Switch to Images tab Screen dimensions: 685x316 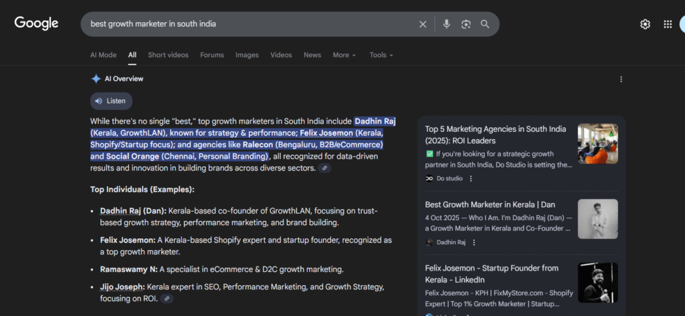point(247,55)
